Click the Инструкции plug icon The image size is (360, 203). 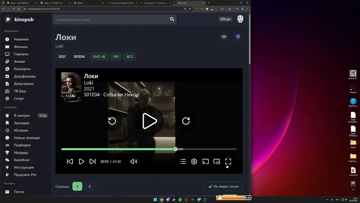coord(8,167)
